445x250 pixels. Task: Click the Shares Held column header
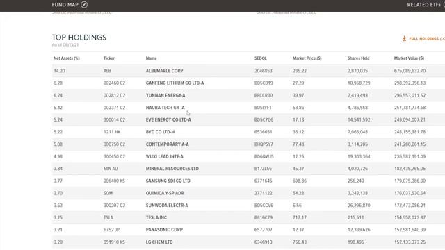[x=359, y=58]
